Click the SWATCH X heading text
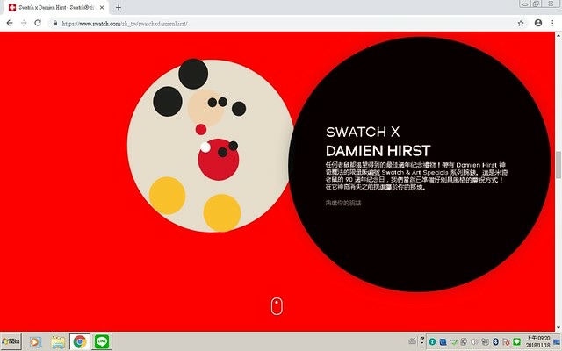 [x=363, y=132]
